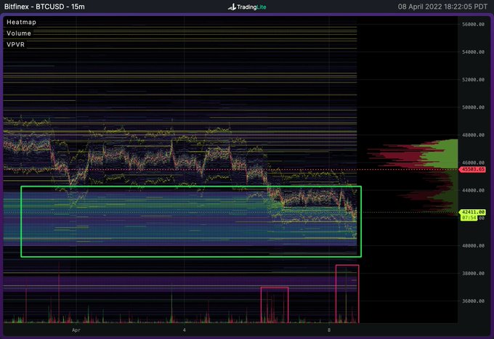
Task: Click the 40000.00 price axis value
Action: (x=473, y=246)
